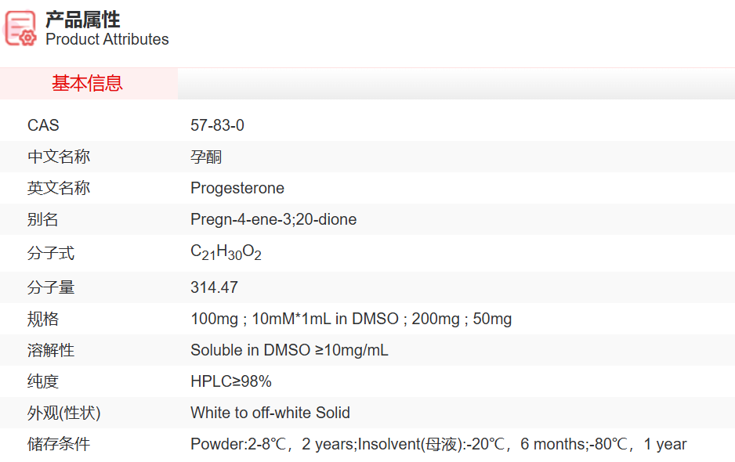
Task: Click the alias Pregn-4-ene-3;20-dione
Action: (273, 219)
